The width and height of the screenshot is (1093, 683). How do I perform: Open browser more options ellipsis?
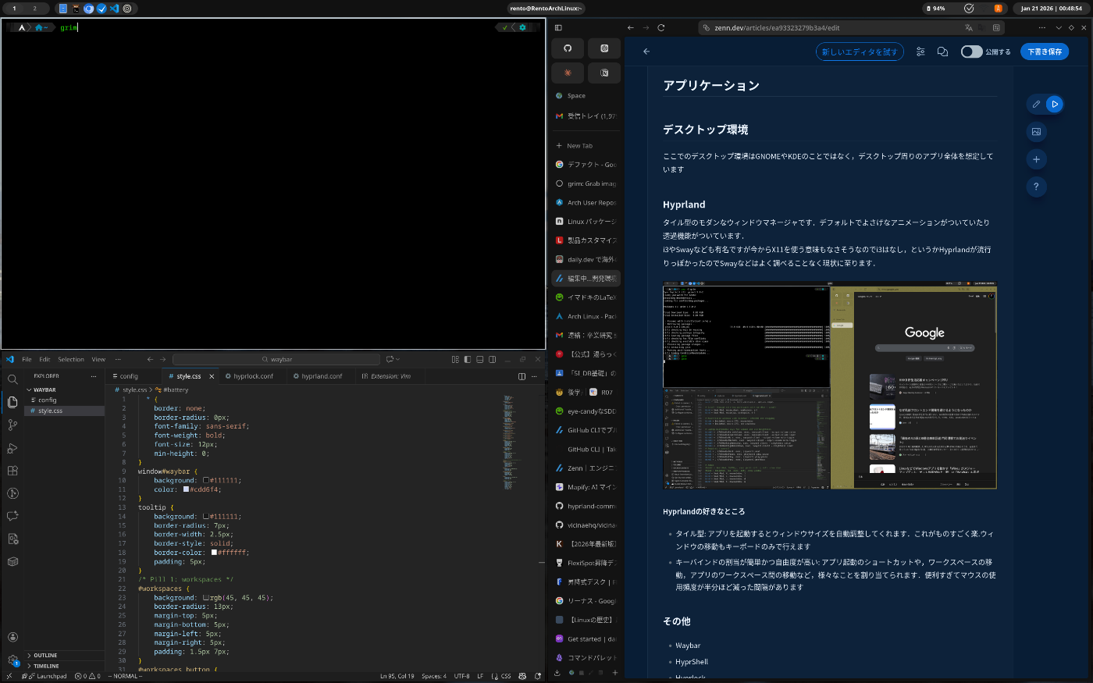click(1042, 28)
